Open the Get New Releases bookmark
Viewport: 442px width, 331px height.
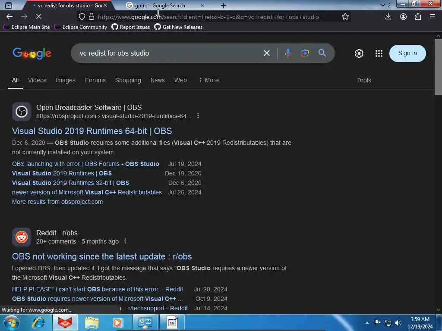point(178,27)
